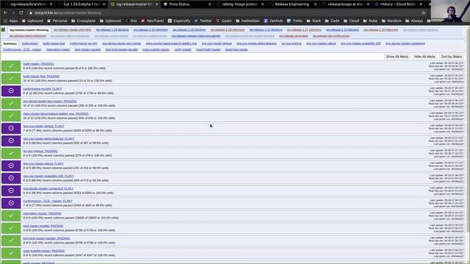
Task: Open the build-master tab link
Action: pyautogui.click(x=30, y=44)
